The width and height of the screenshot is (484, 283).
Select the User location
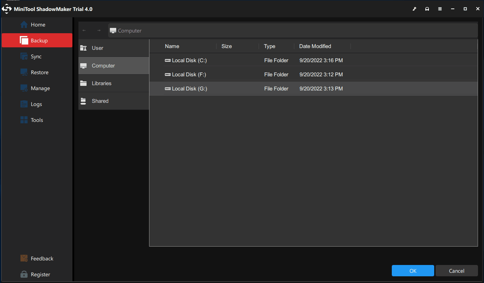(114, 48)
